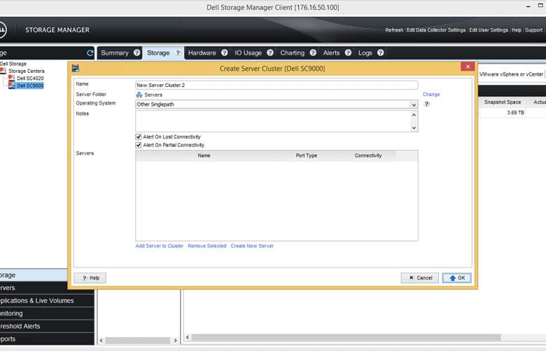Click Change link for Server Folder
Screen dimensions: 546x351
(x=431, y=95)
